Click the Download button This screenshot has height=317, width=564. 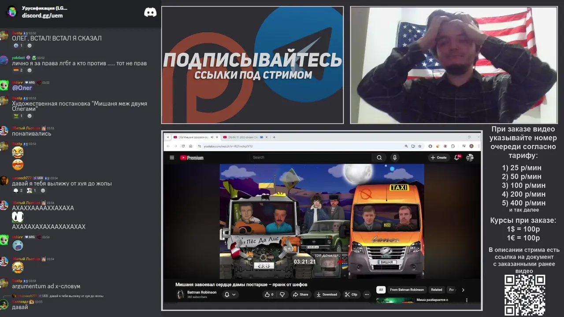(x=327, y=295)
